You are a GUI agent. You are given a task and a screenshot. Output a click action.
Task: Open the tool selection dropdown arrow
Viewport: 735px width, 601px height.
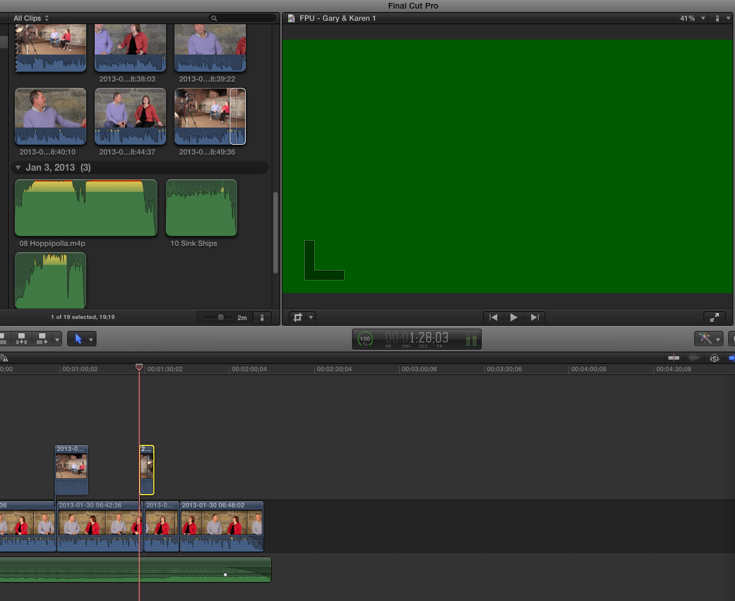[x=91, y=340]
